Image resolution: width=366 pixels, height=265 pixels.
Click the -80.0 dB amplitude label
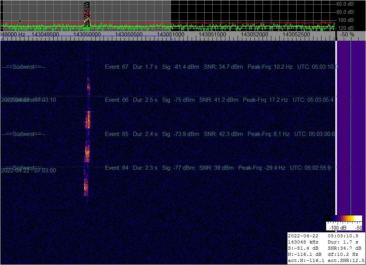pyautogui.click(x=345, y=12)
